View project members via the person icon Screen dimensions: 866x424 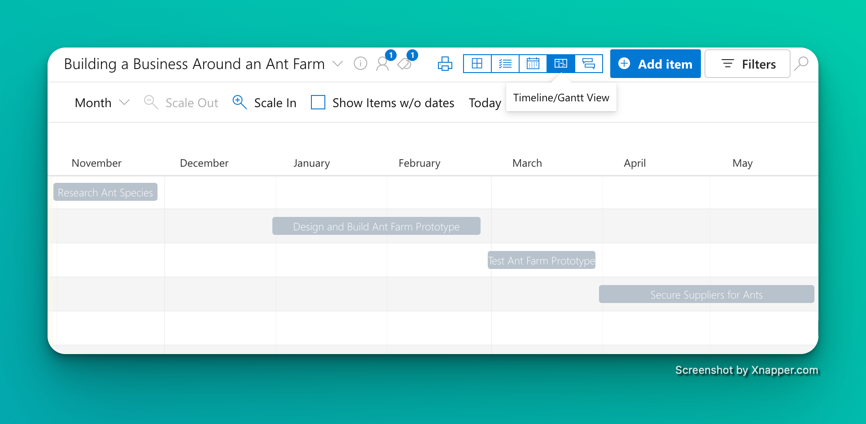point(383,64)
